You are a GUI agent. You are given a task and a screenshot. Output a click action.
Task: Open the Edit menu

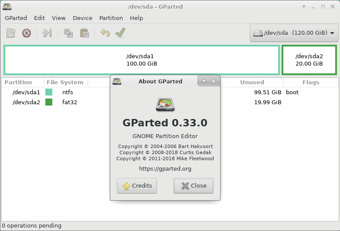click(40, 18)
